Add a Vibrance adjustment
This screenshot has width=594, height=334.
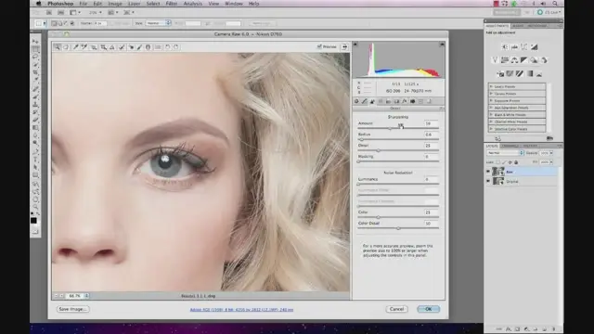(495, 59)
